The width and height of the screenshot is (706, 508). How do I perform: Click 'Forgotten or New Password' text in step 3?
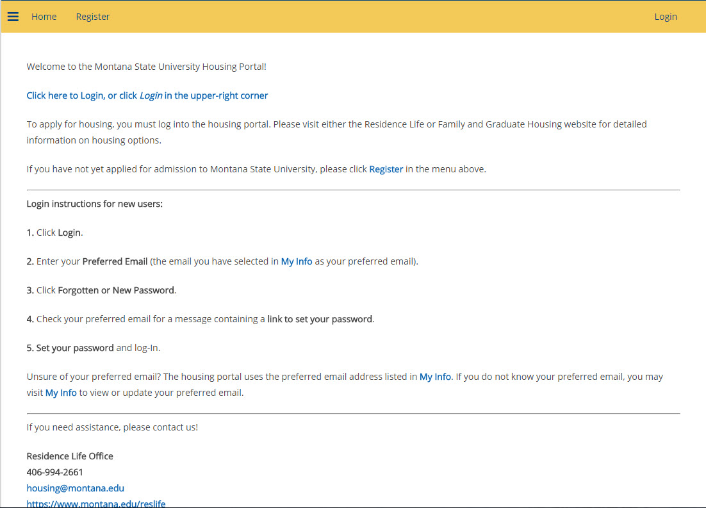point(116,290)
